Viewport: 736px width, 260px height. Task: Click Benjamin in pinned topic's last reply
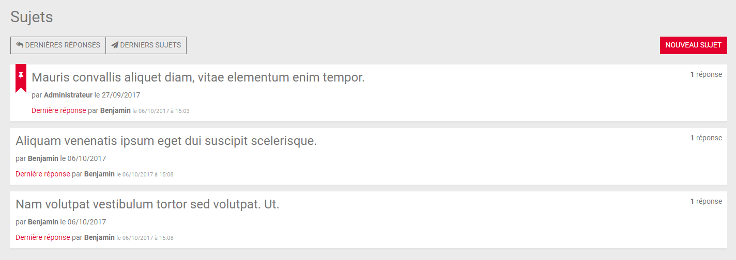click(115, 110)
